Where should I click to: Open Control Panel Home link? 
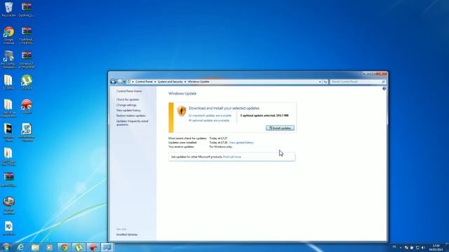coord(129,91)
